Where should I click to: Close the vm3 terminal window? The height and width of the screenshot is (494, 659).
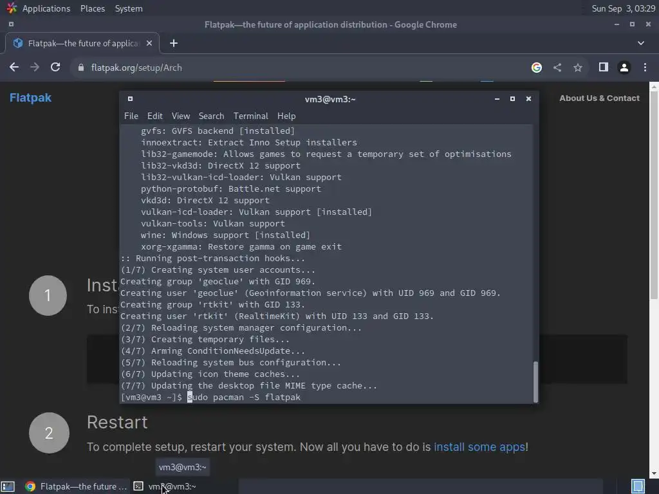(529, 98)
